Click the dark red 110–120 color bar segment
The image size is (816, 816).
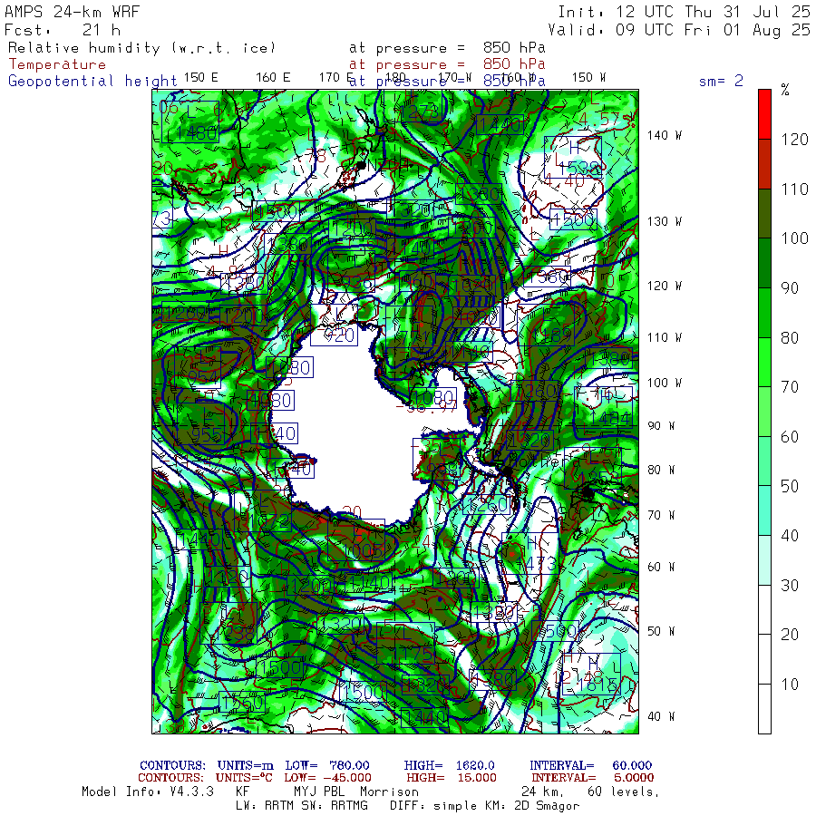(x=764, y=164)
